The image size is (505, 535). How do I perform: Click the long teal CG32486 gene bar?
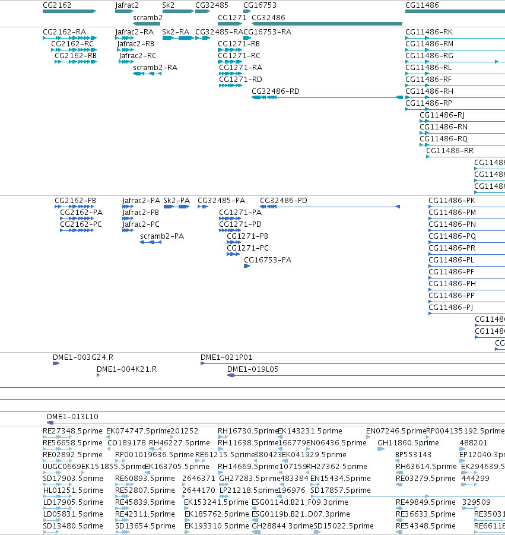pyautogui.click(x=327, y=24)
